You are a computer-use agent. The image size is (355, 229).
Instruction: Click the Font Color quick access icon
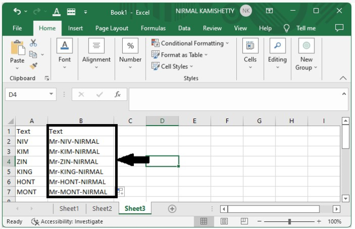(56, 12)
